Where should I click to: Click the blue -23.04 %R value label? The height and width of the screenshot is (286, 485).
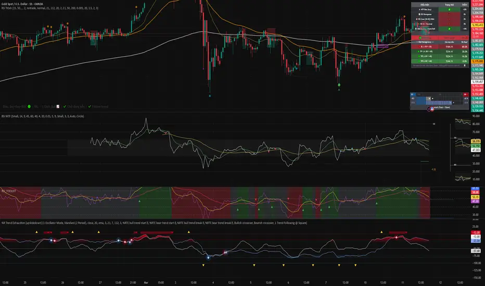coord(476,241)
